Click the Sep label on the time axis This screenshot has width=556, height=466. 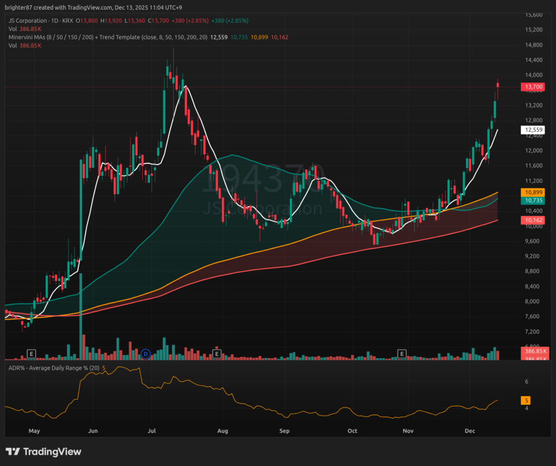click(x=285, y=431)
